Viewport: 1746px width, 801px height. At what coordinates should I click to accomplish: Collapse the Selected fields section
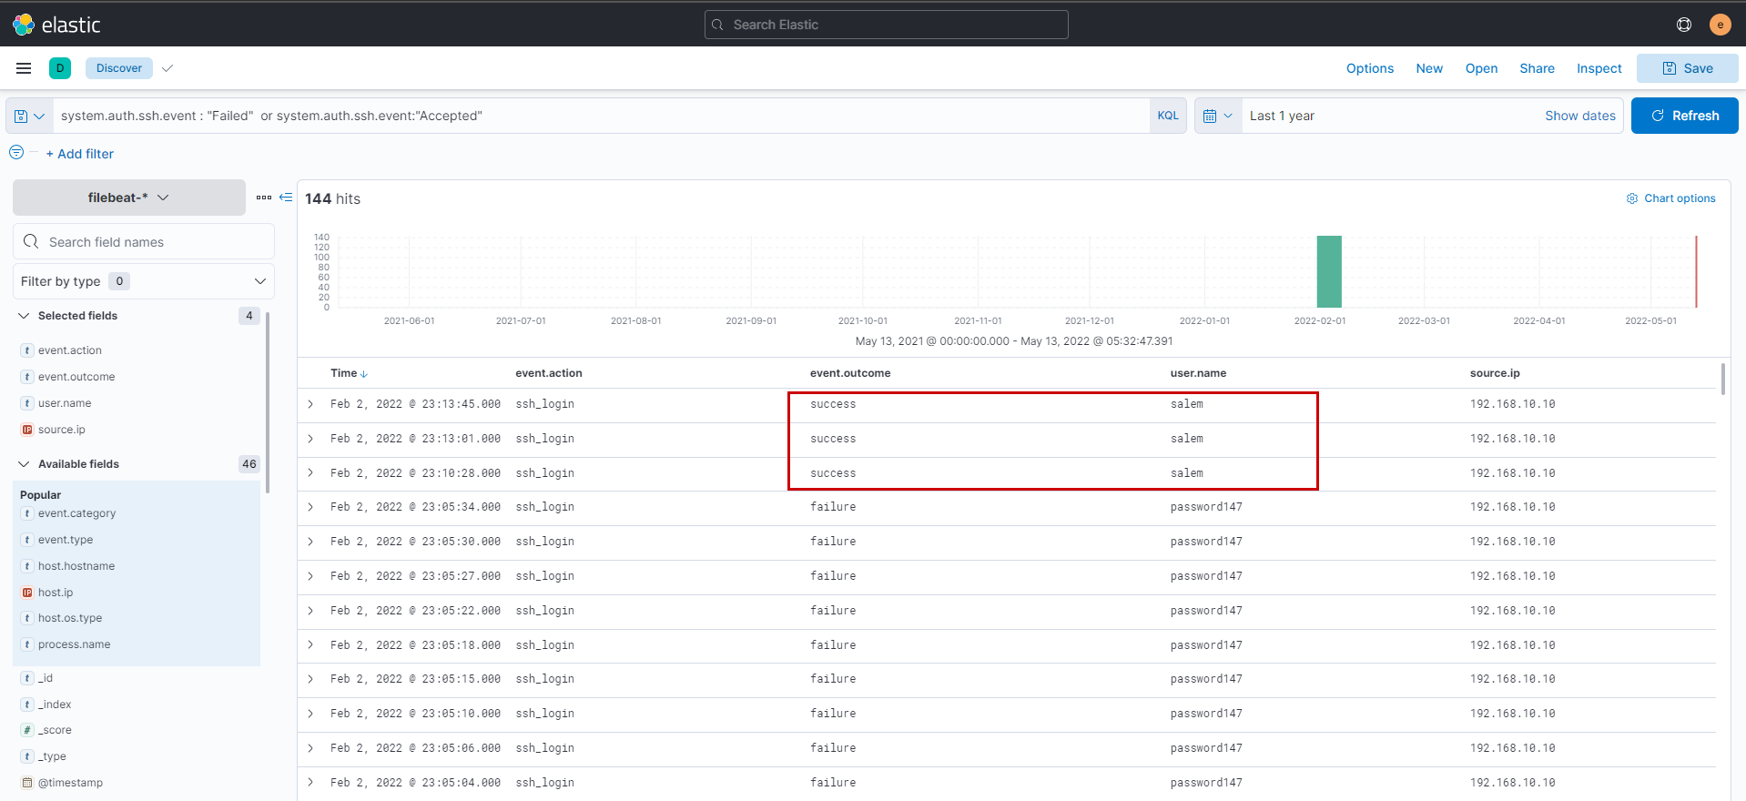coord(24,316)
